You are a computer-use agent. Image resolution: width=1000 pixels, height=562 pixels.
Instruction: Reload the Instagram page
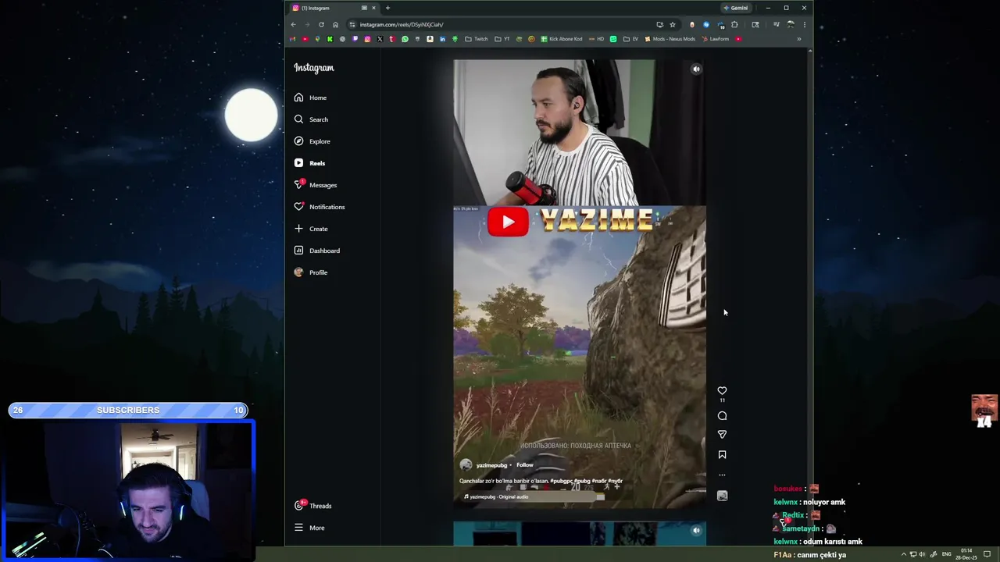pos(321,24)
